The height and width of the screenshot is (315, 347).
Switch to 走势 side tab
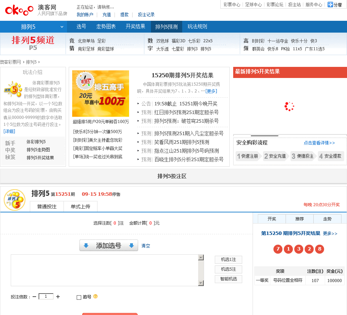click(x=327, y=219)
